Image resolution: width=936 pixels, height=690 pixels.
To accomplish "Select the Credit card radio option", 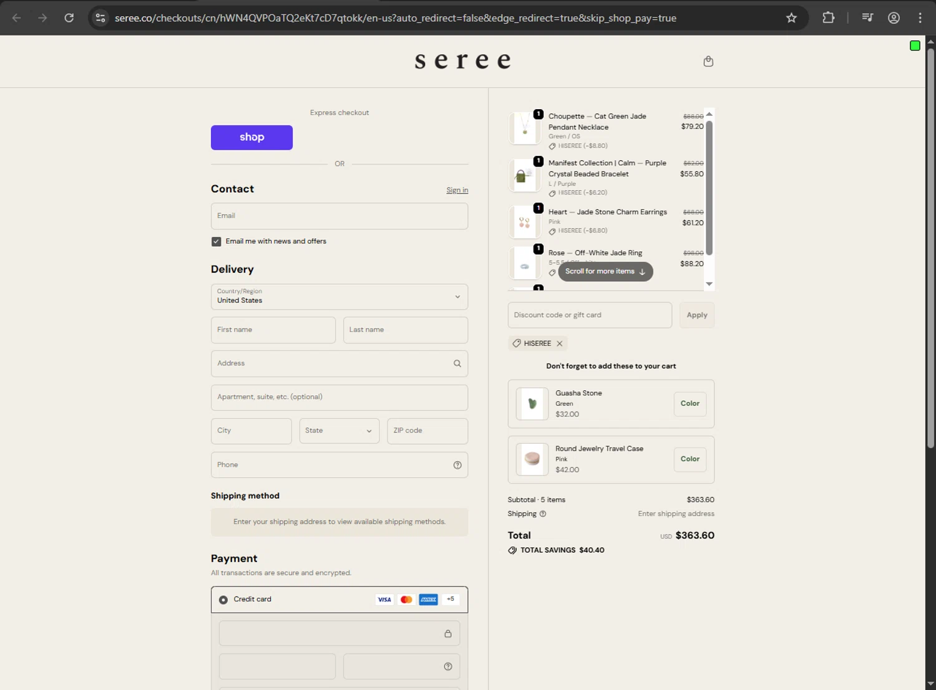I will coord(223,600).
